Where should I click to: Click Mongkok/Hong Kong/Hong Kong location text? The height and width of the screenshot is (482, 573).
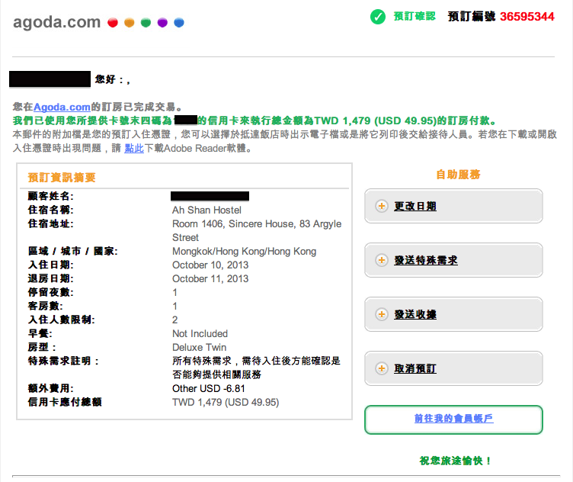(x=244, y=251)
